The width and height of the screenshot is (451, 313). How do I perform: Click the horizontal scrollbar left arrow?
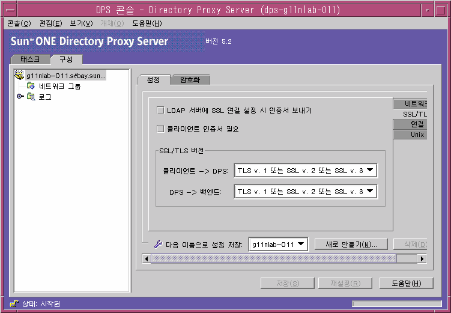pos(147,258)
